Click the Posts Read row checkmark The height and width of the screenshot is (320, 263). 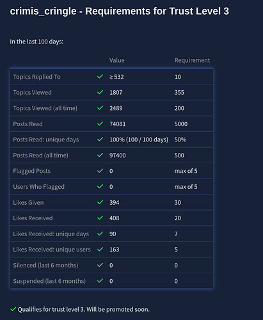click(100, 124)
